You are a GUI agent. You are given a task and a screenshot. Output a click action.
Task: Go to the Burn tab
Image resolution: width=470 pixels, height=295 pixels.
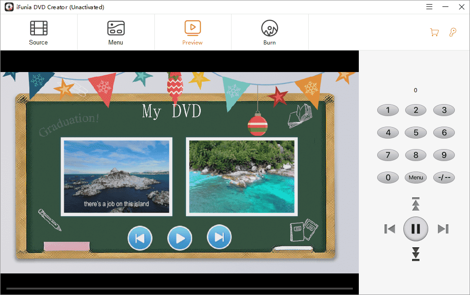pyautogui.click(x=270, y=32)
